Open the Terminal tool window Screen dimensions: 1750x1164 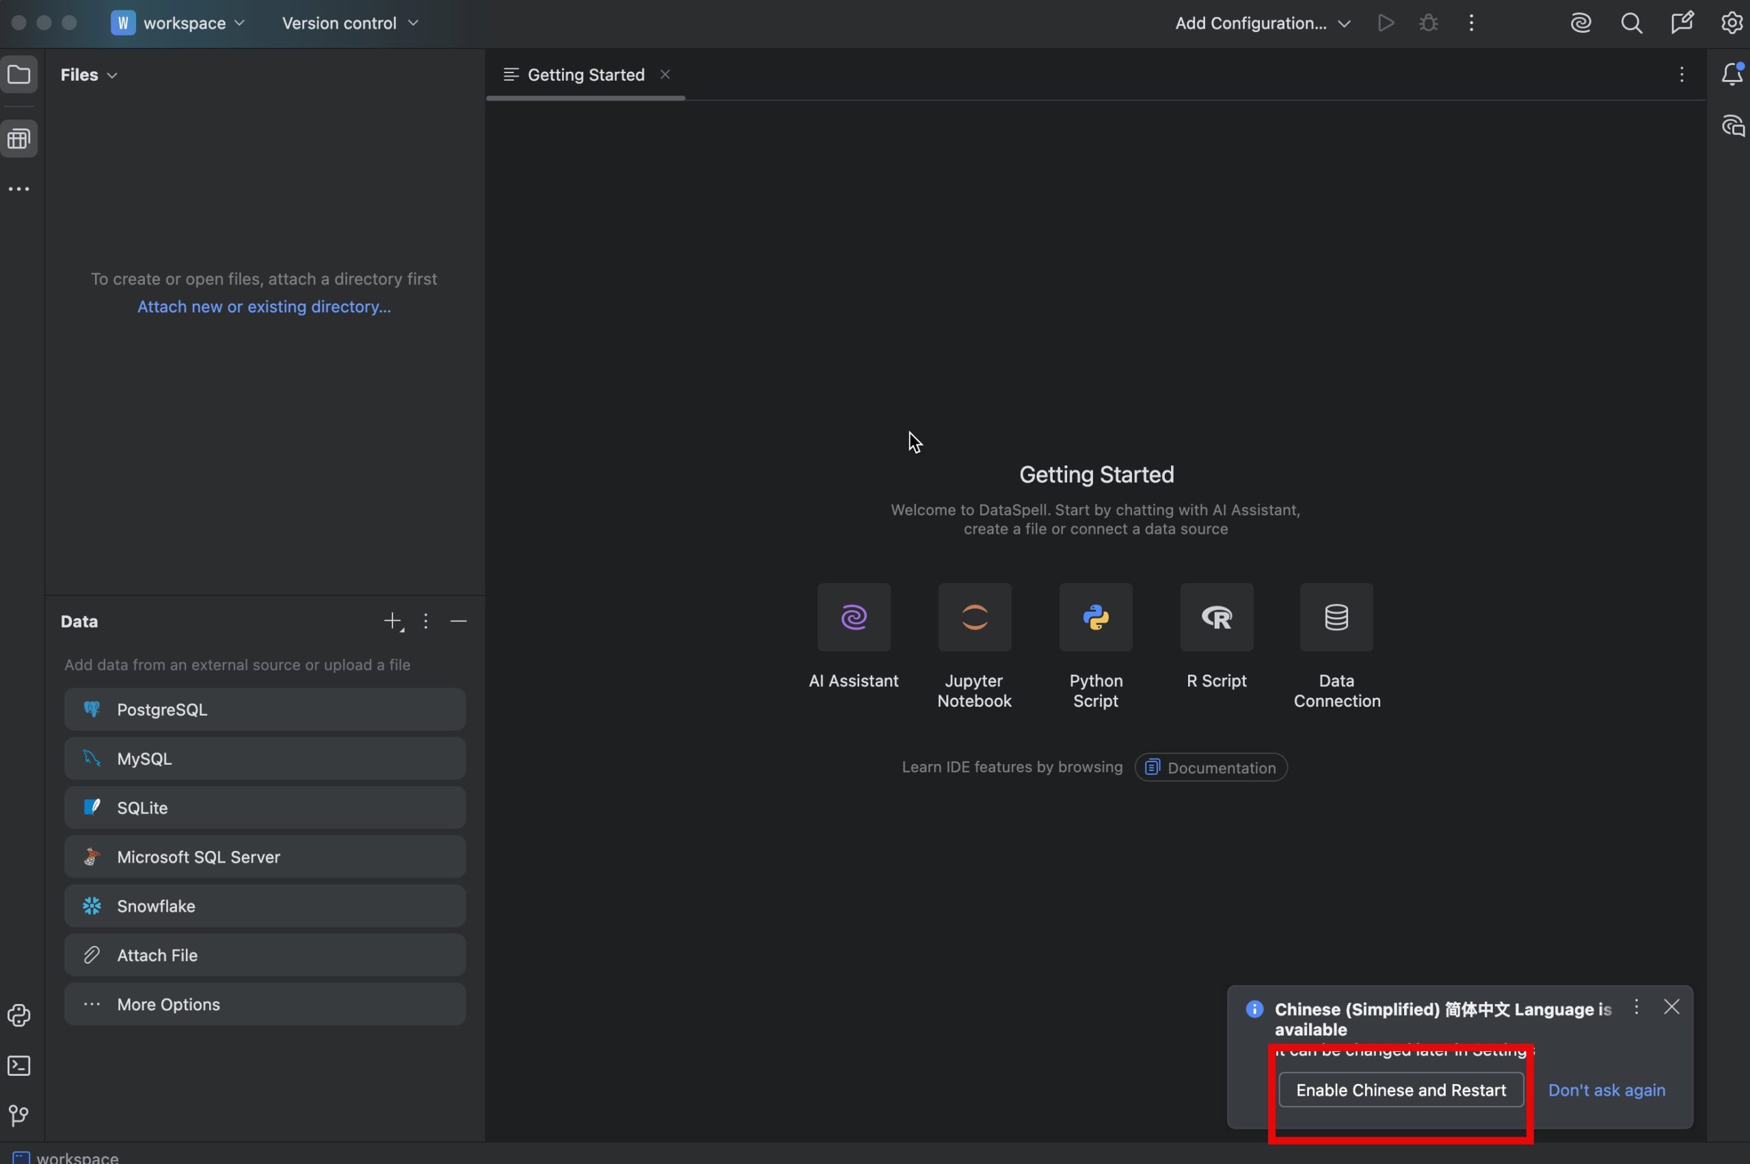(18, 1066)
